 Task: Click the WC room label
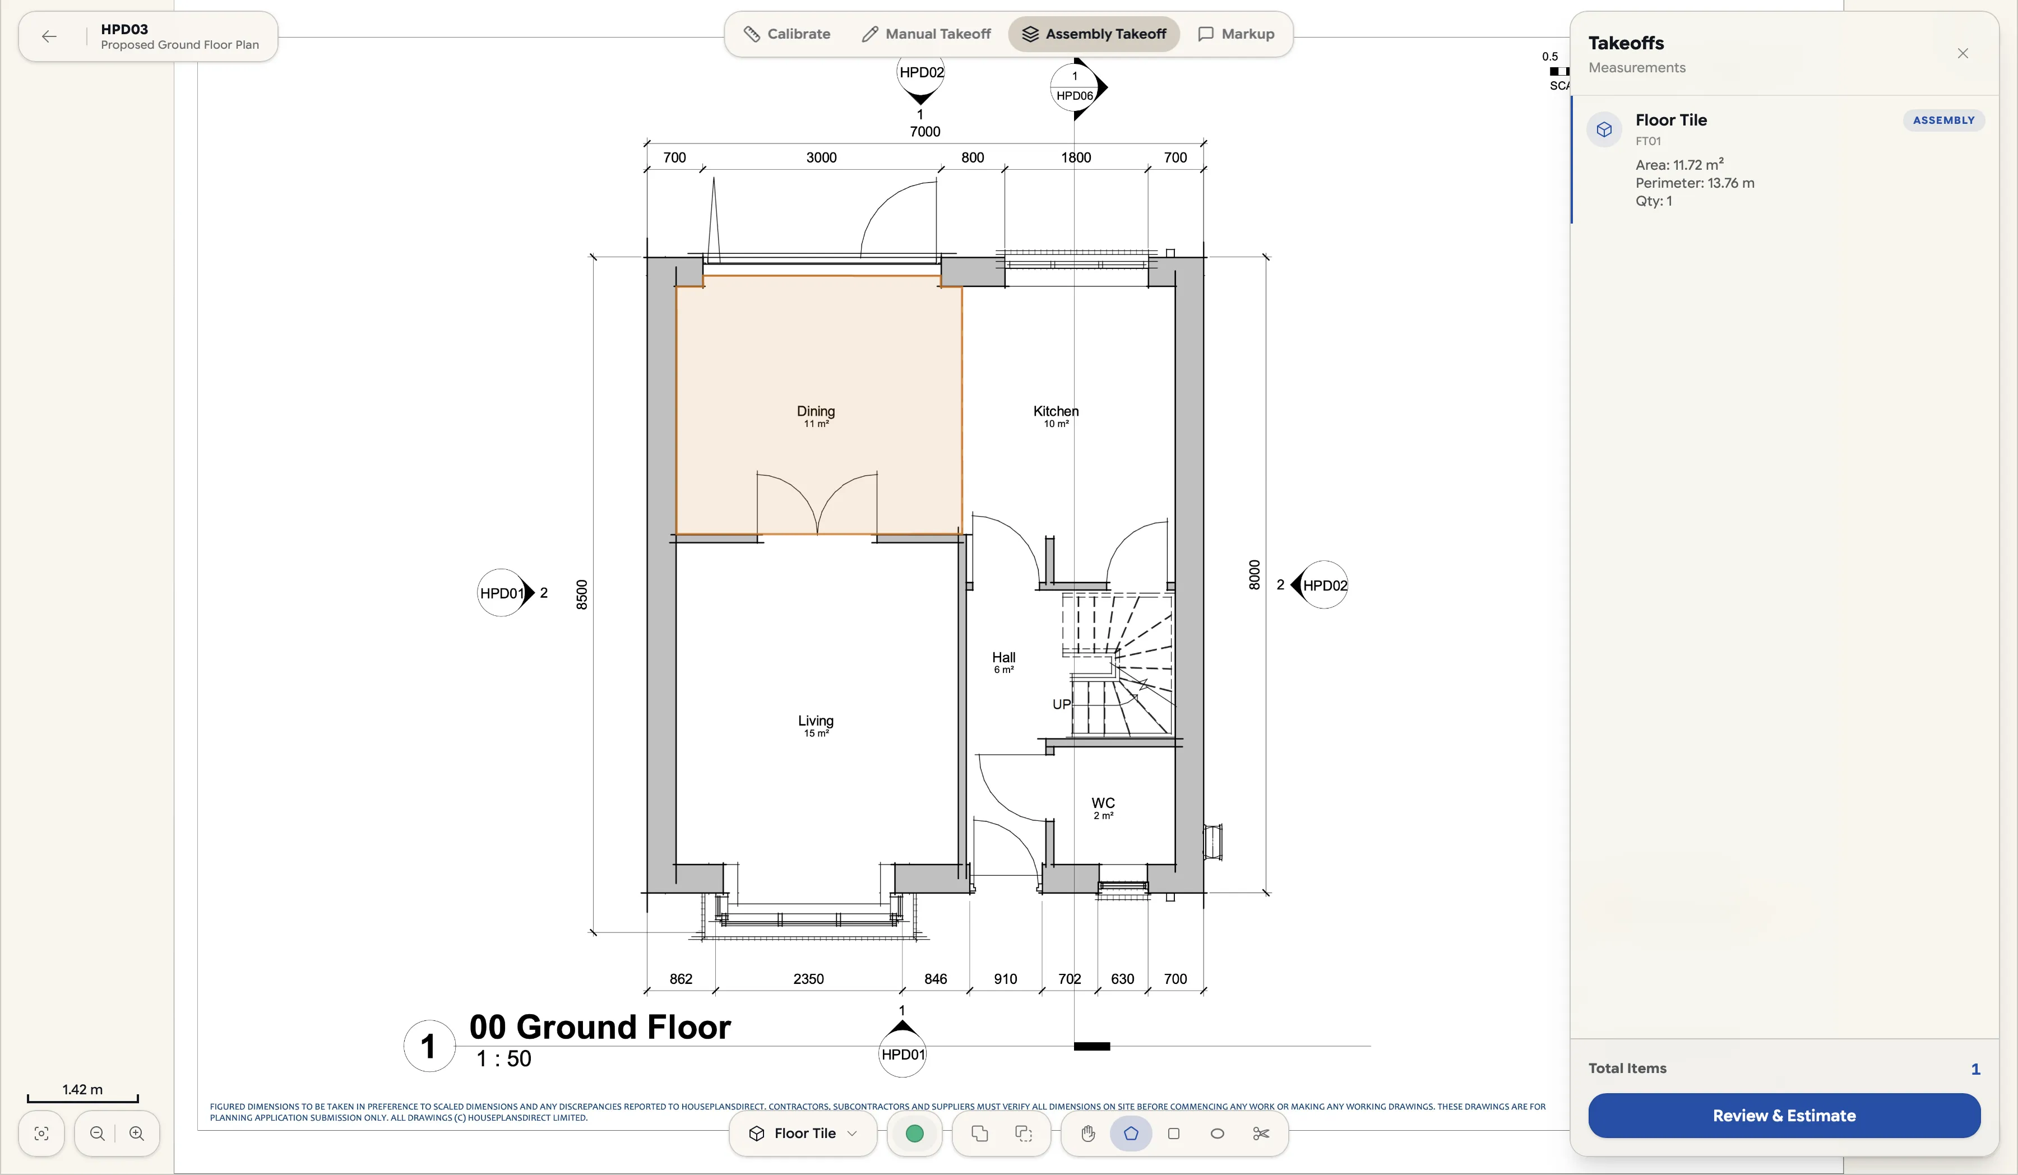[x=1103, y=803]
